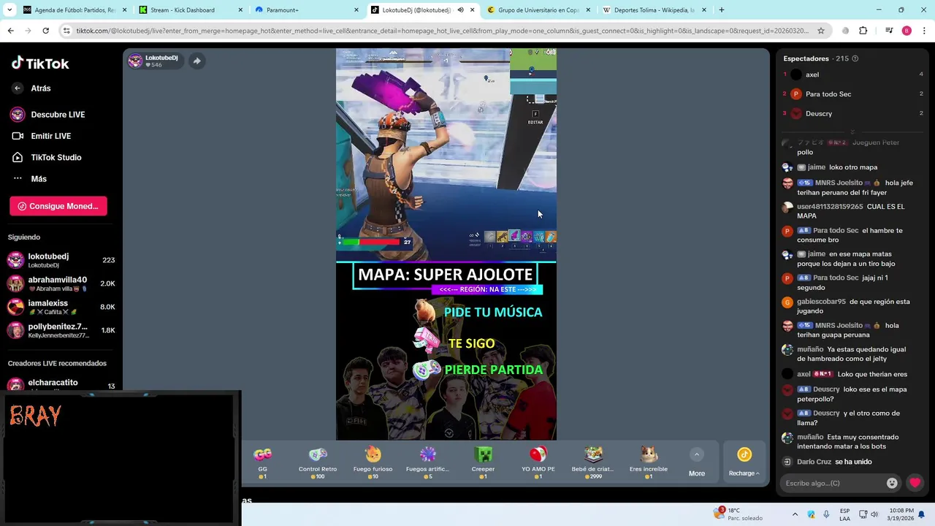Screen dimensions: 935x526
Task: Open elcharacatito recommended live creator
Action: (61, 384)
